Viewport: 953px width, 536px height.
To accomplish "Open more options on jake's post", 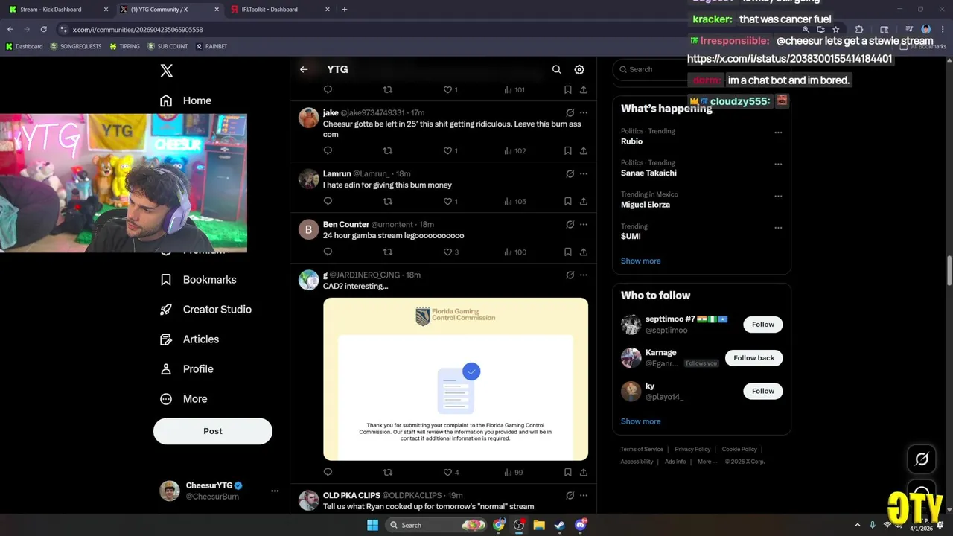I will (584, 112).
